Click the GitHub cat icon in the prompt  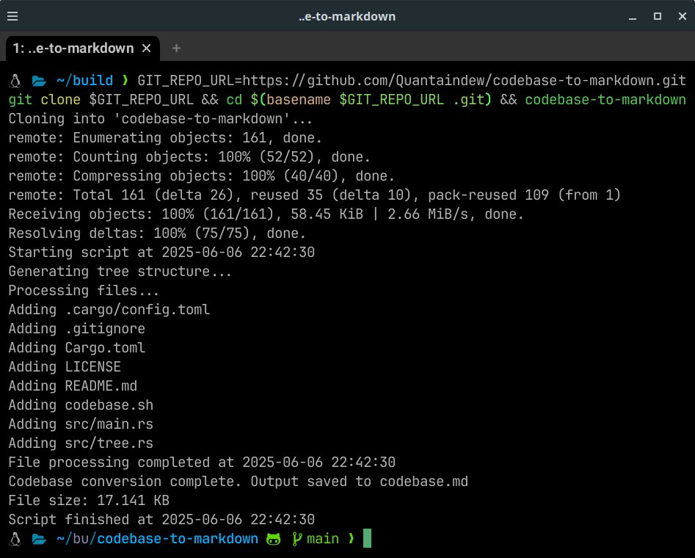pyautogui.click(x=274, y=539)
